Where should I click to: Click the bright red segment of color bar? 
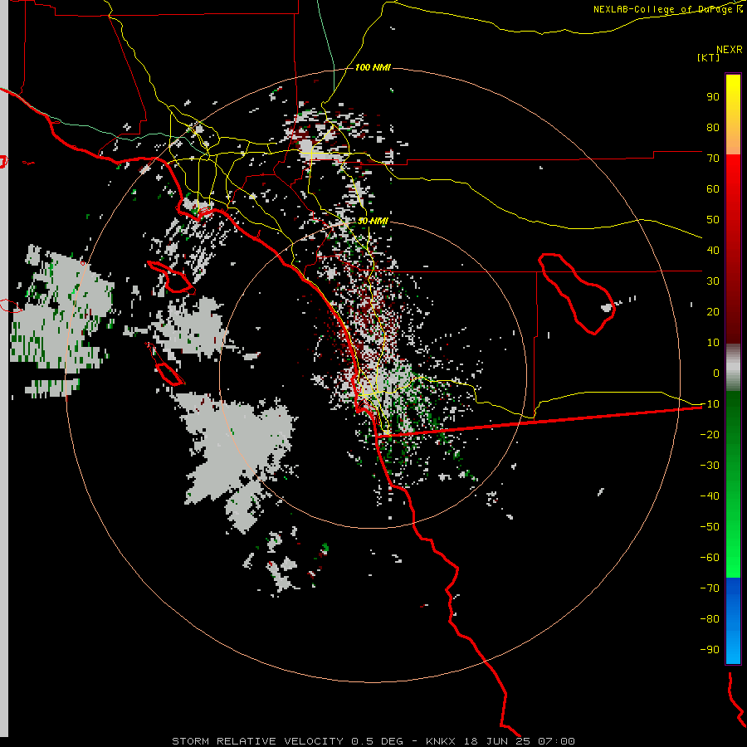733,249
